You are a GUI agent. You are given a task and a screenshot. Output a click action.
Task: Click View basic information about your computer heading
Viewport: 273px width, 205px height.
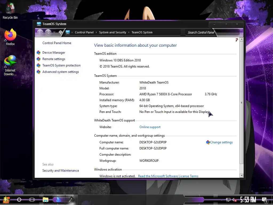pyautogui.click(x=135, y=45)
